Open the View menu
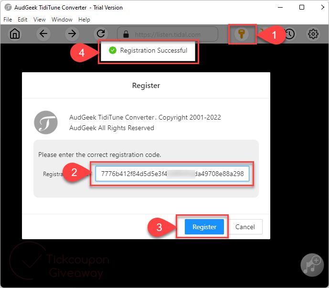This screenshot has height=288, width=329. click(40, 20)
